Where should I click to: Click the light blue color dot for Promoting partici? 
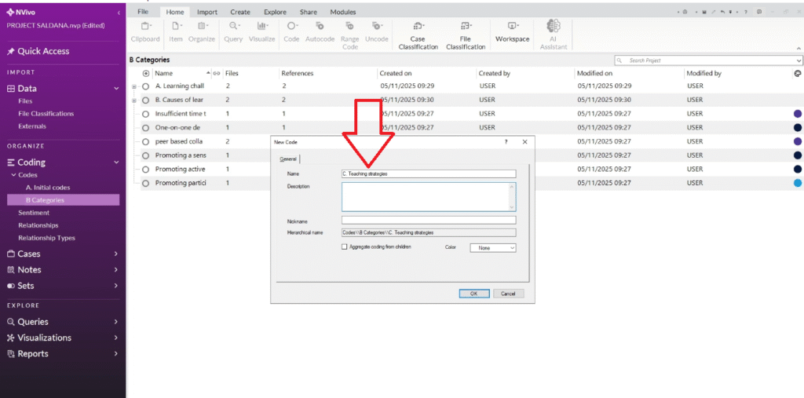[x=798, y=183]
